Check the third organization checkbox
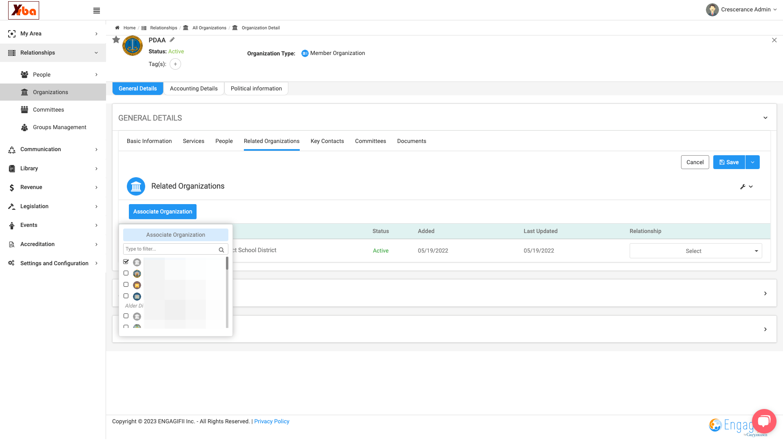This screenshot has height=440, width=783. (x=126, y=284)
